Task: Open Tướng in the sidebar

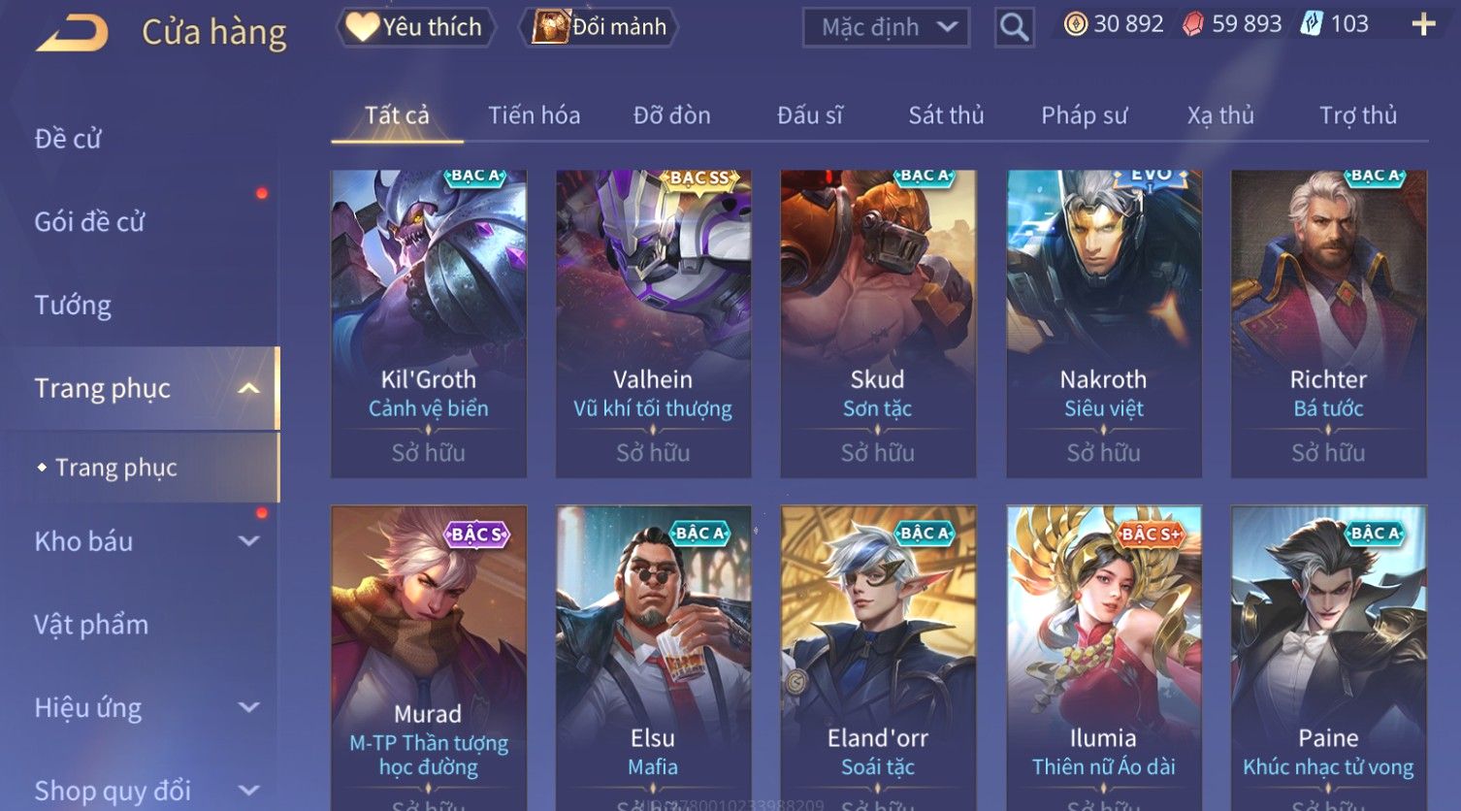Action: 73,306
